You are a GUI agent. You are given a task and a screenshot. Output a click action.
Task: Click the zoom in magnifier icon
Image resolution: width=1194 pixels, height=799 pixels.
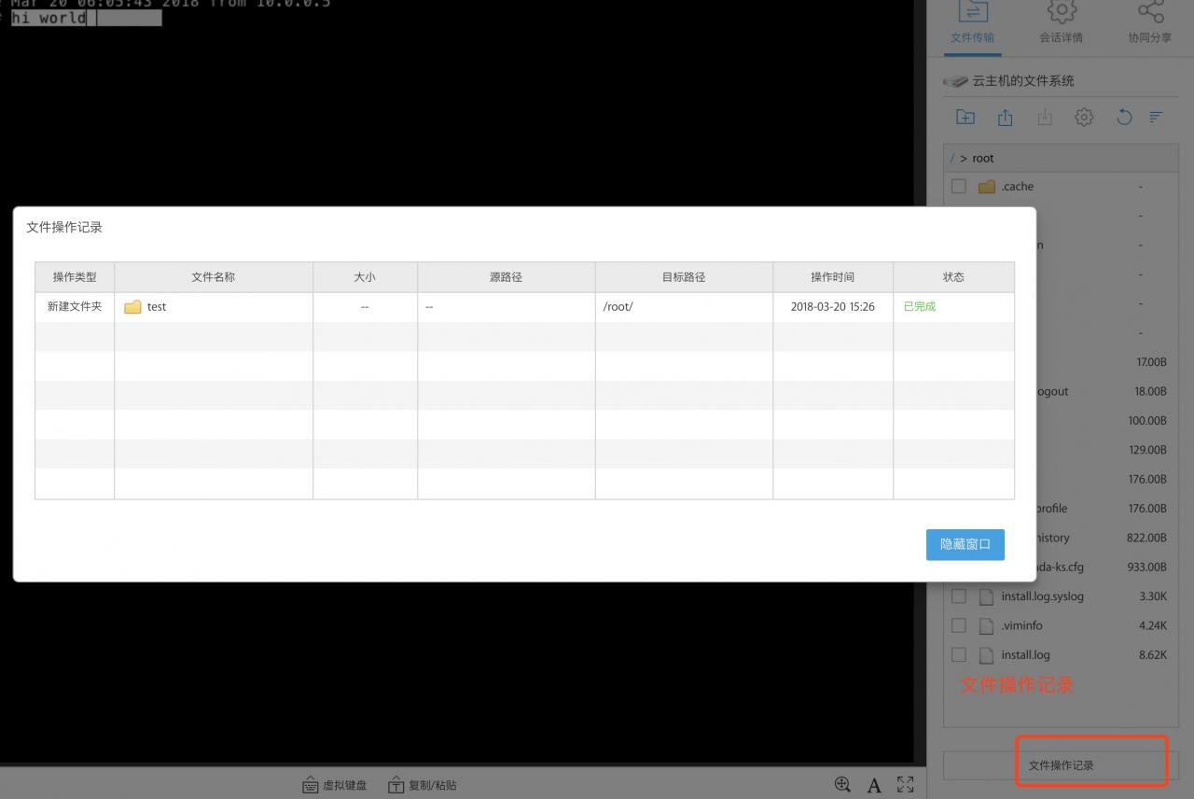(x=843, y=784)
